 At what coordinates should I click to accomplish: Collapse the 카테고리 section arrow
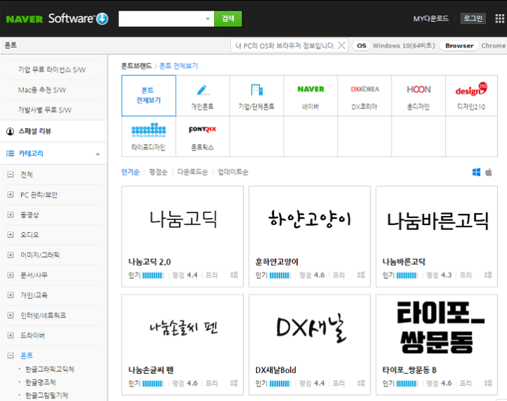pos(98,154)
